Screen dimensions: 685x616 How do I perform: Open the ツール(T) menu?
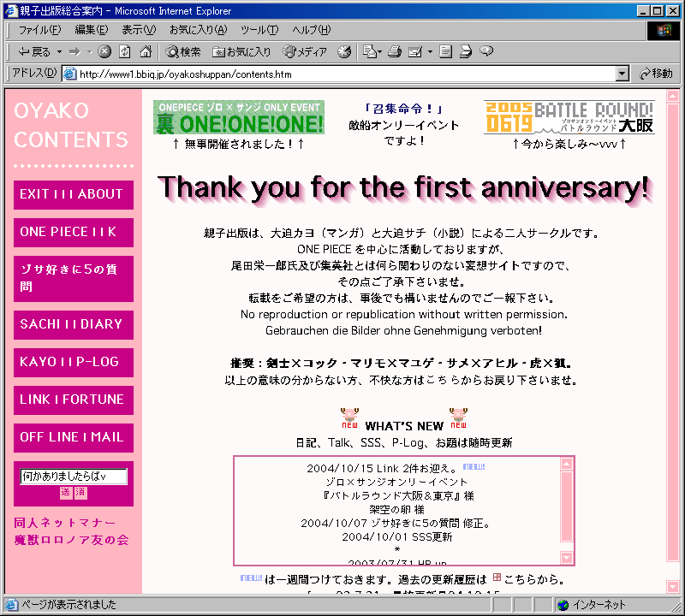tap(259, 30)
